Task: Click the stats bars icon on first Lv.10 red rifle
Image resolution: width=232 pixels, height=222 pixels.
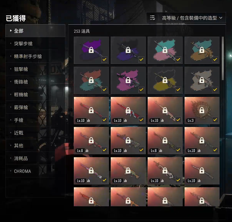Action: 88,121
